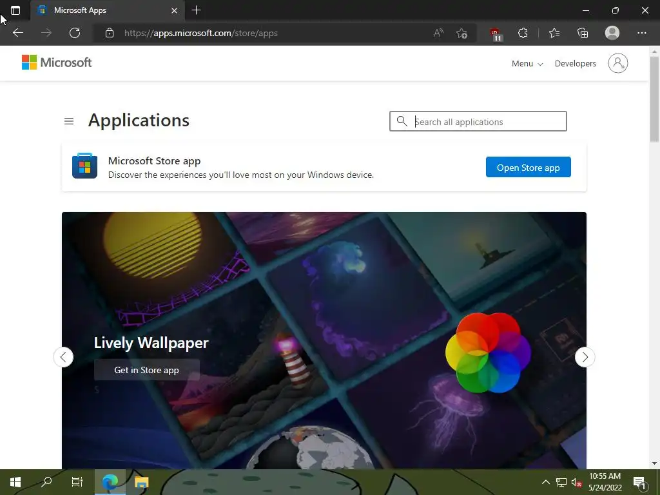The image size is (660, 495).
Task: Open the Favorites list icon
Action: [x=554, y=33]
